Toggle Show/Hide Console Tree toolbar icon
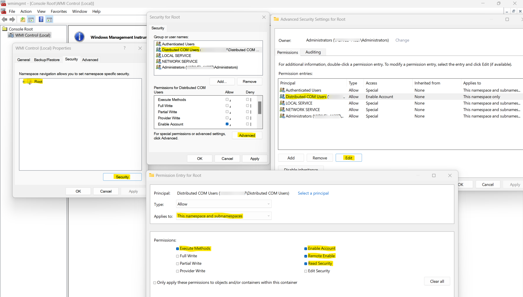Viewport: 523px width, 297px height. [31, 19]
